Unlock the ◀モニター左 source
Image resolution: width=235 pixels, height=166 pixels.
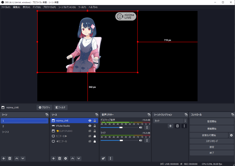[95, 141]
